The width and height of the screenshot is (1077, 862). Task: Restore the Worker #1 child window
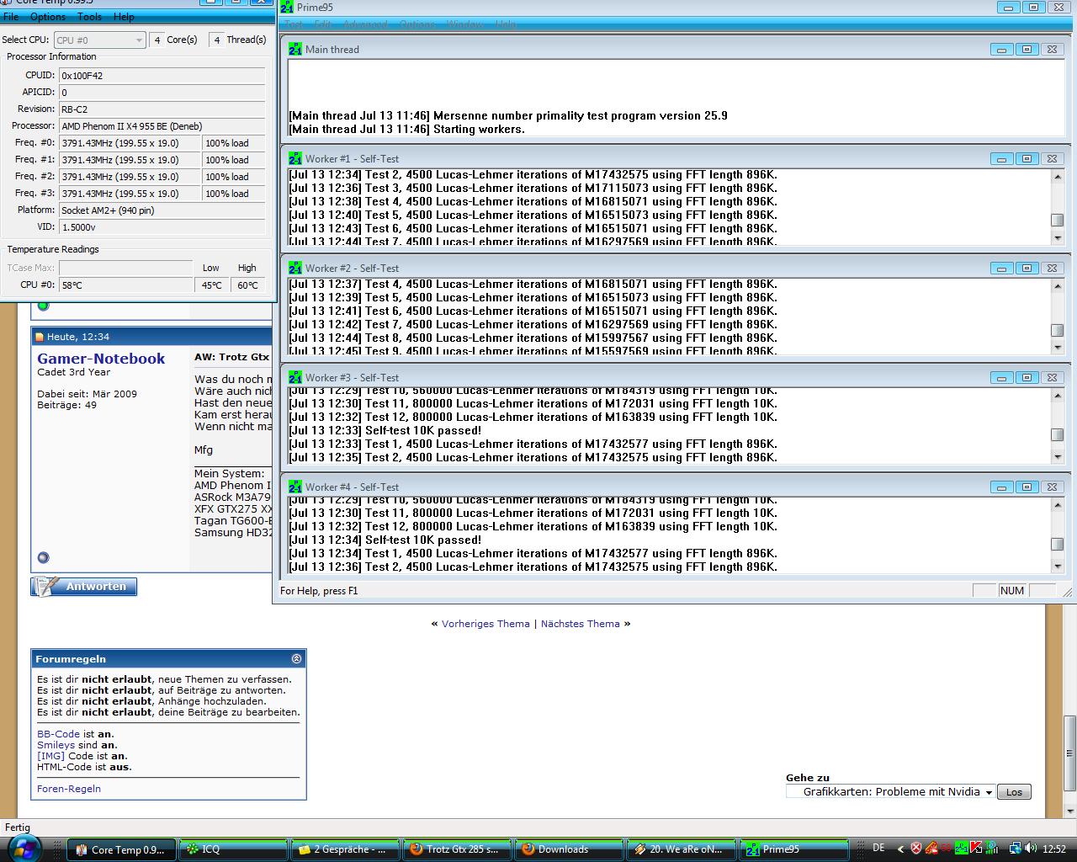point(1027,159)
